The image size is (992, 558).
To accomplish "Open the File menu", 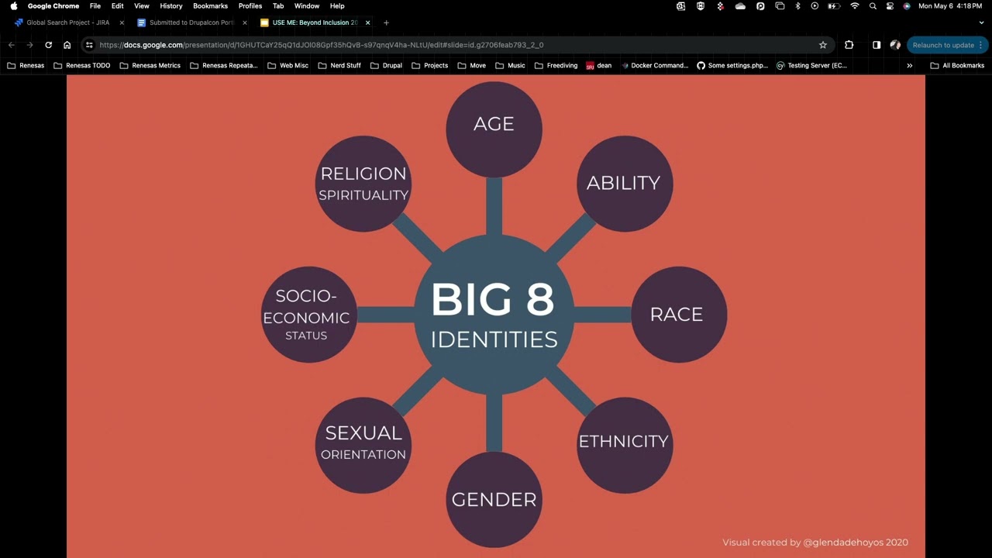I will pyautogui.click(x=95, y=5).
